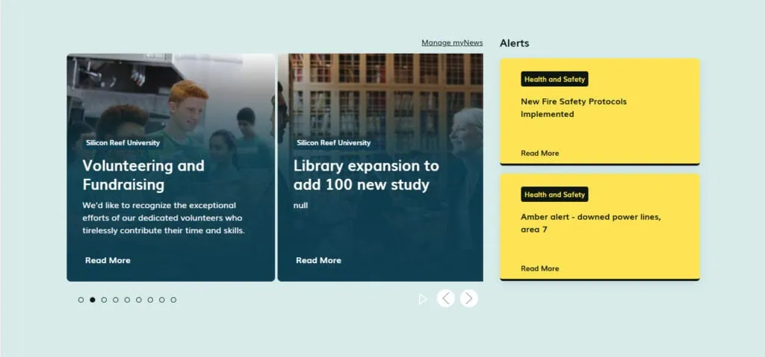
Task: Read More on Fire Safety Protocols alert
Action: coord(539,154)
